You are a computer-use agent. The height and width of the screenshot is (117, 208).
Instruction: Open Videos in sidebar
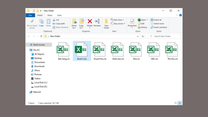(36, 79)
